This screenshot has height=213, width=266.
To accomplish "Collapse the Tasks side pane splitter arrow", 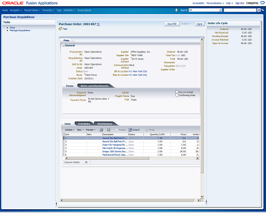I will [56, 203].
